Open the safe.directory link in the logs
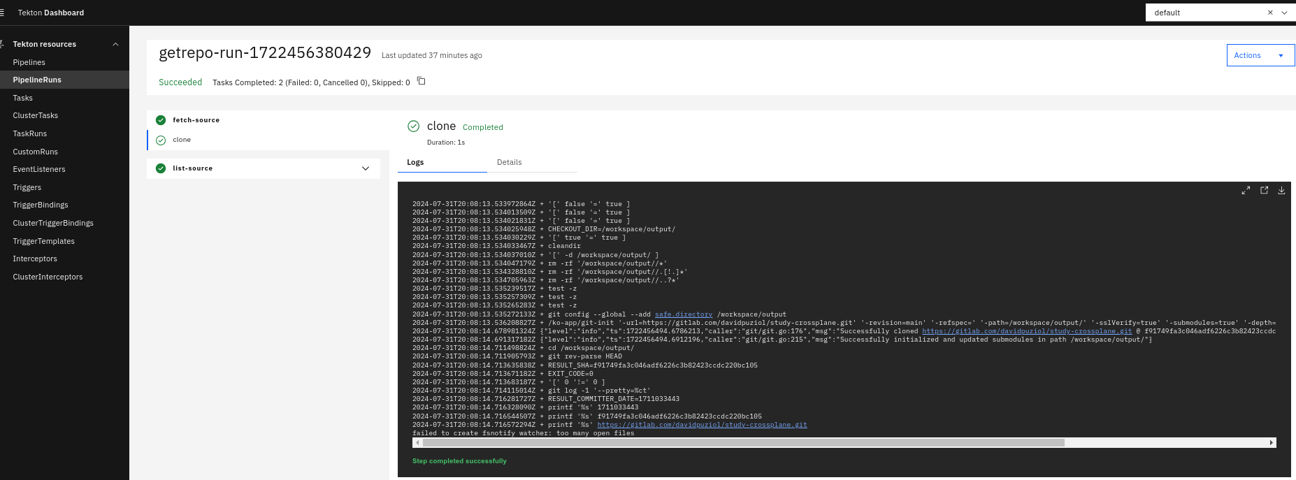1296x480 pixels. pos(683,314)
